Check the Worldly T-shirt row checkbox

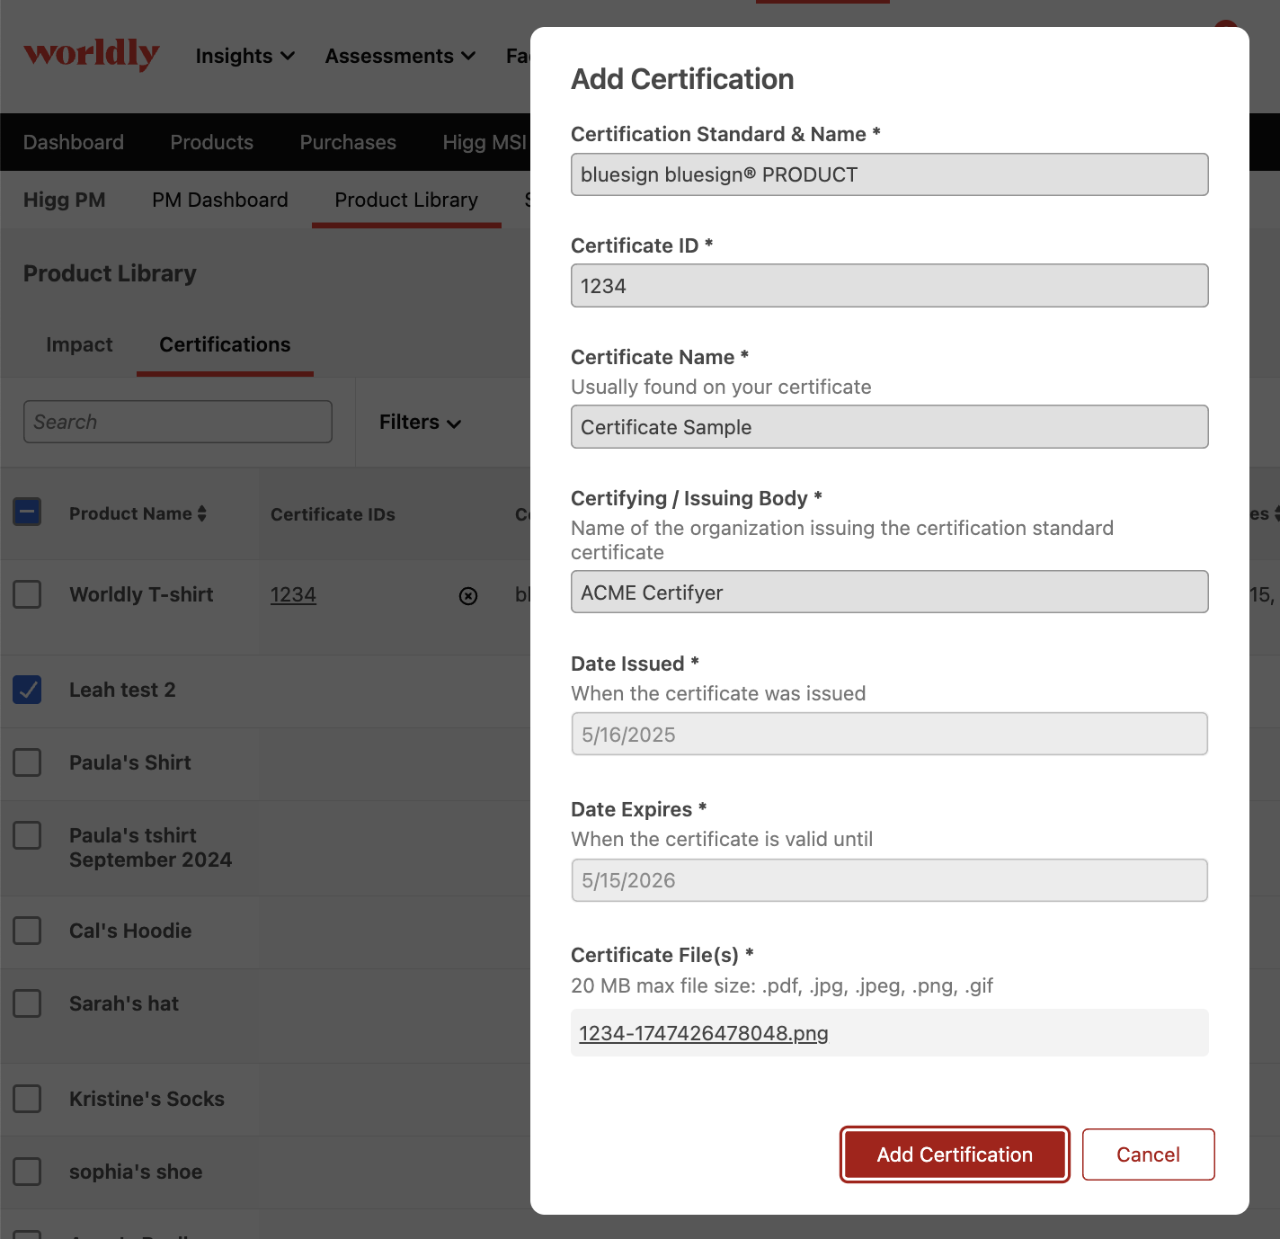pos(27,594)
